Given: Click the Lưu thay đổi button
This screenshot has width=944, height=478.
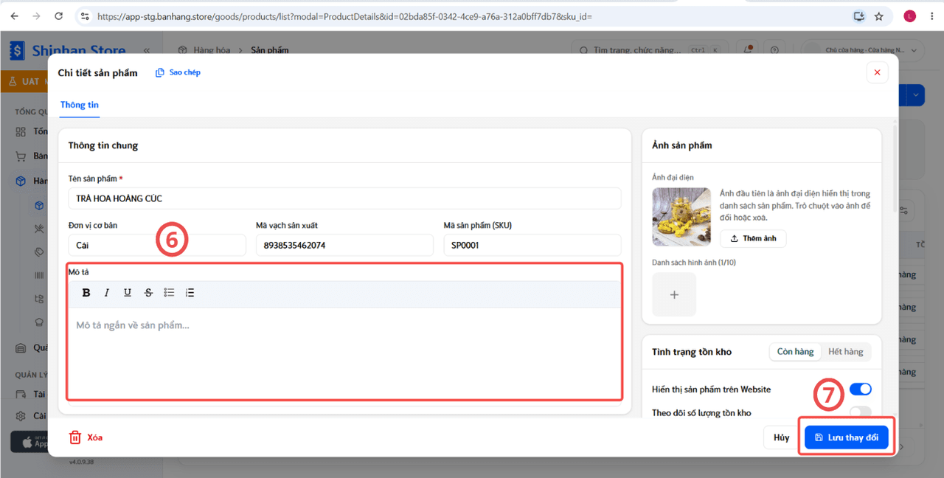Looking at the screenshot, I should click(847, 437).
